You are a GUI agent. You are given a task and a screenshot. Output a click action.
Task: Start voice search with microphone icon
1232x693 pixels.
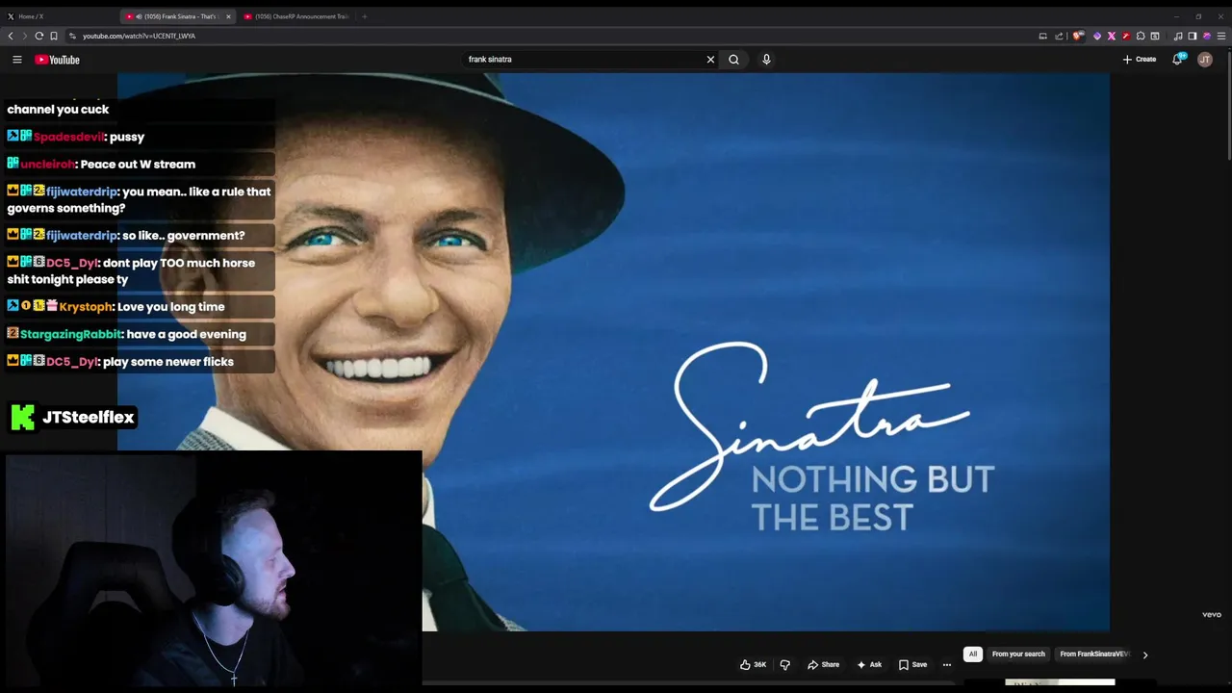pos(766,60)
